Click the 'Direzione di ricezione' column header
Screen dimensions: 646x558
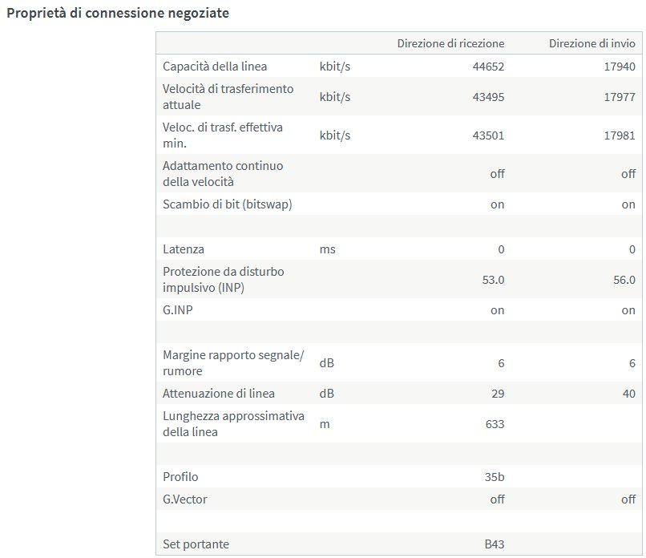450,43
